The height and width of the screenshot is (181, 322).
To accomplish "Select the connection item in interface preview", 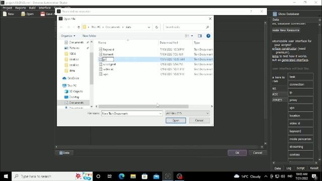I will coord(300,84).
